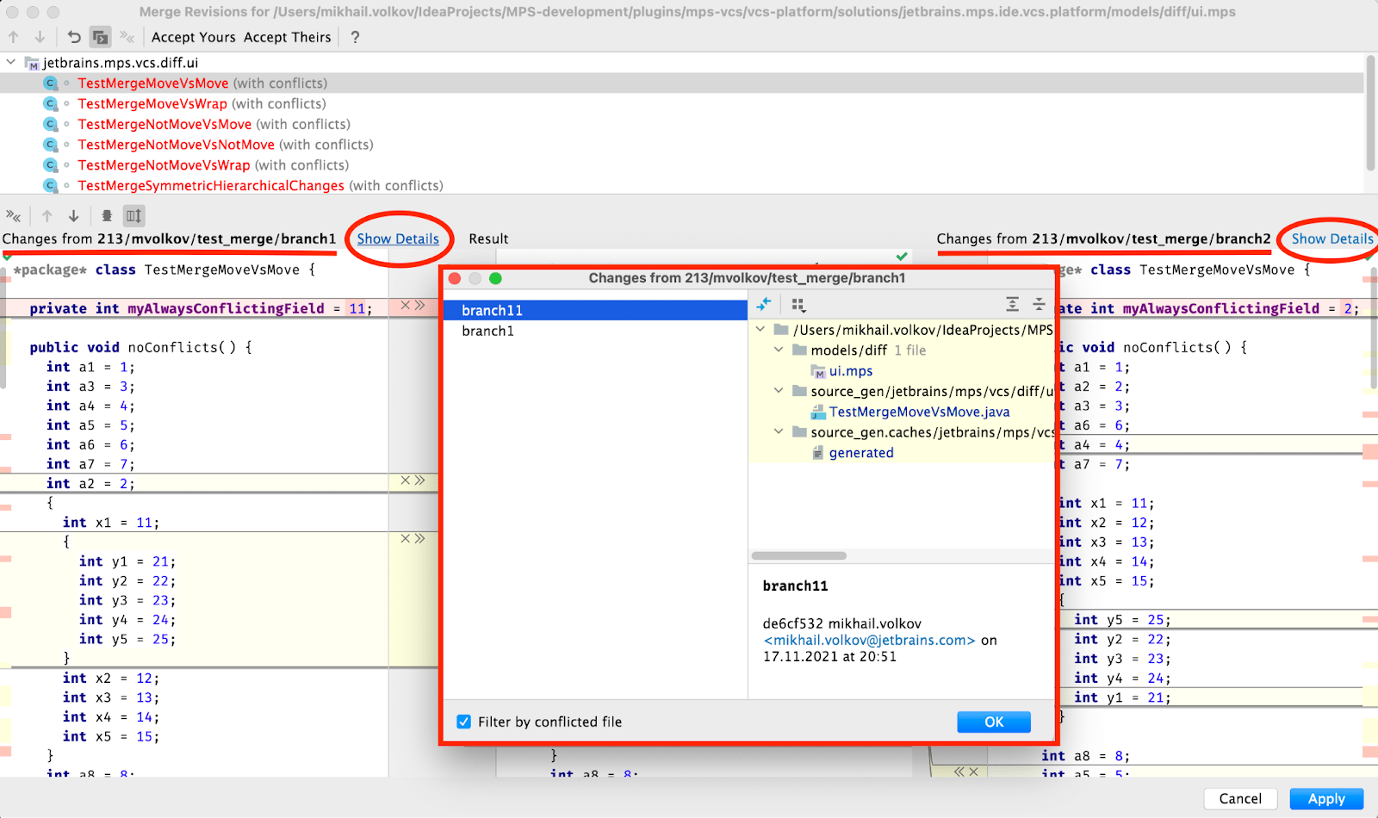Toggle the synchronize scrolling button
The height and width of the screenshot is (818, 1378).
point(133,216)
